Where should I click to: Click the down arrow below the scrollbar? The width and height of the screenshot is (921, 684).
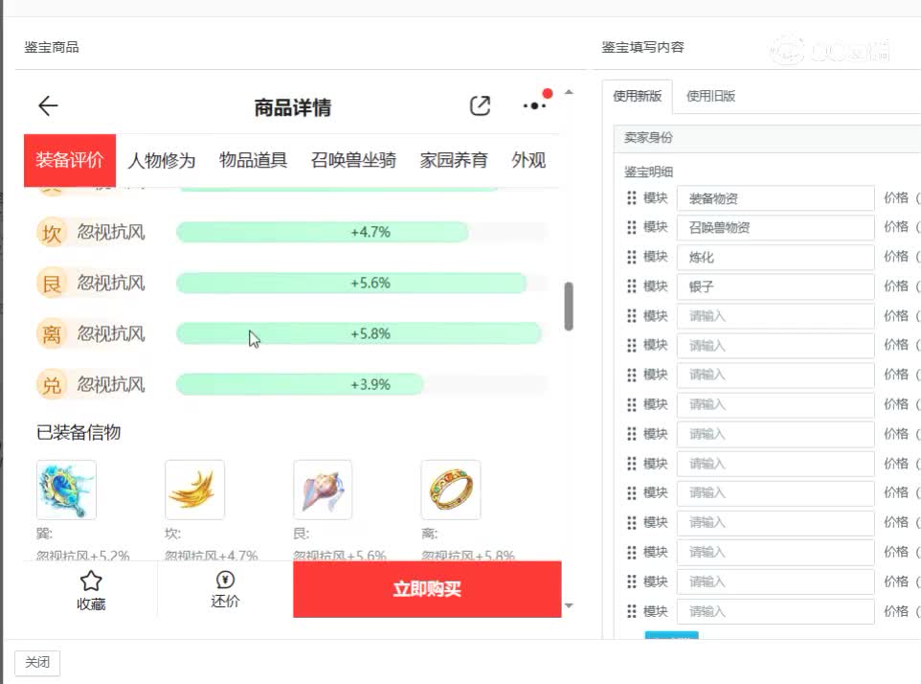tap(569, 605)
